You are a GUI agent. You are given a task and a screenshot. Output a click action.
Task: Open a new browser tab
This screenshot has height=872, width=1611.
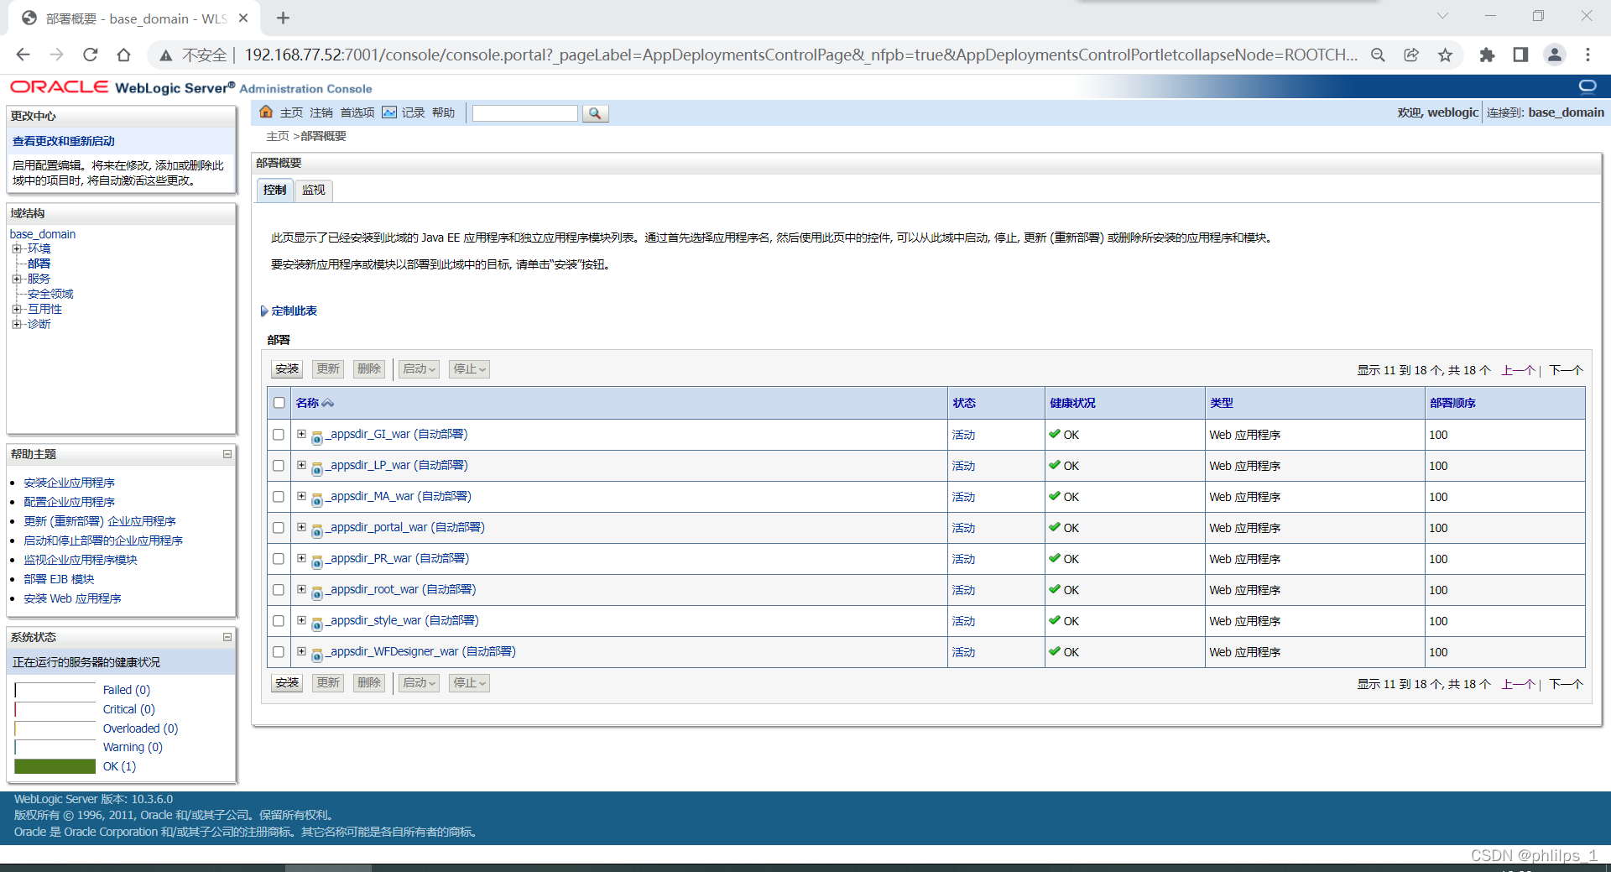[283, 18]
